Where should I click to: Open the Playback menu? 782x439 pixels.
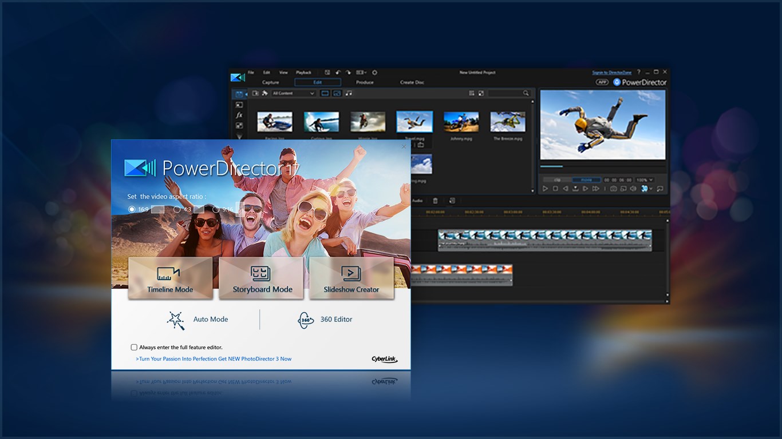[303, 73]
